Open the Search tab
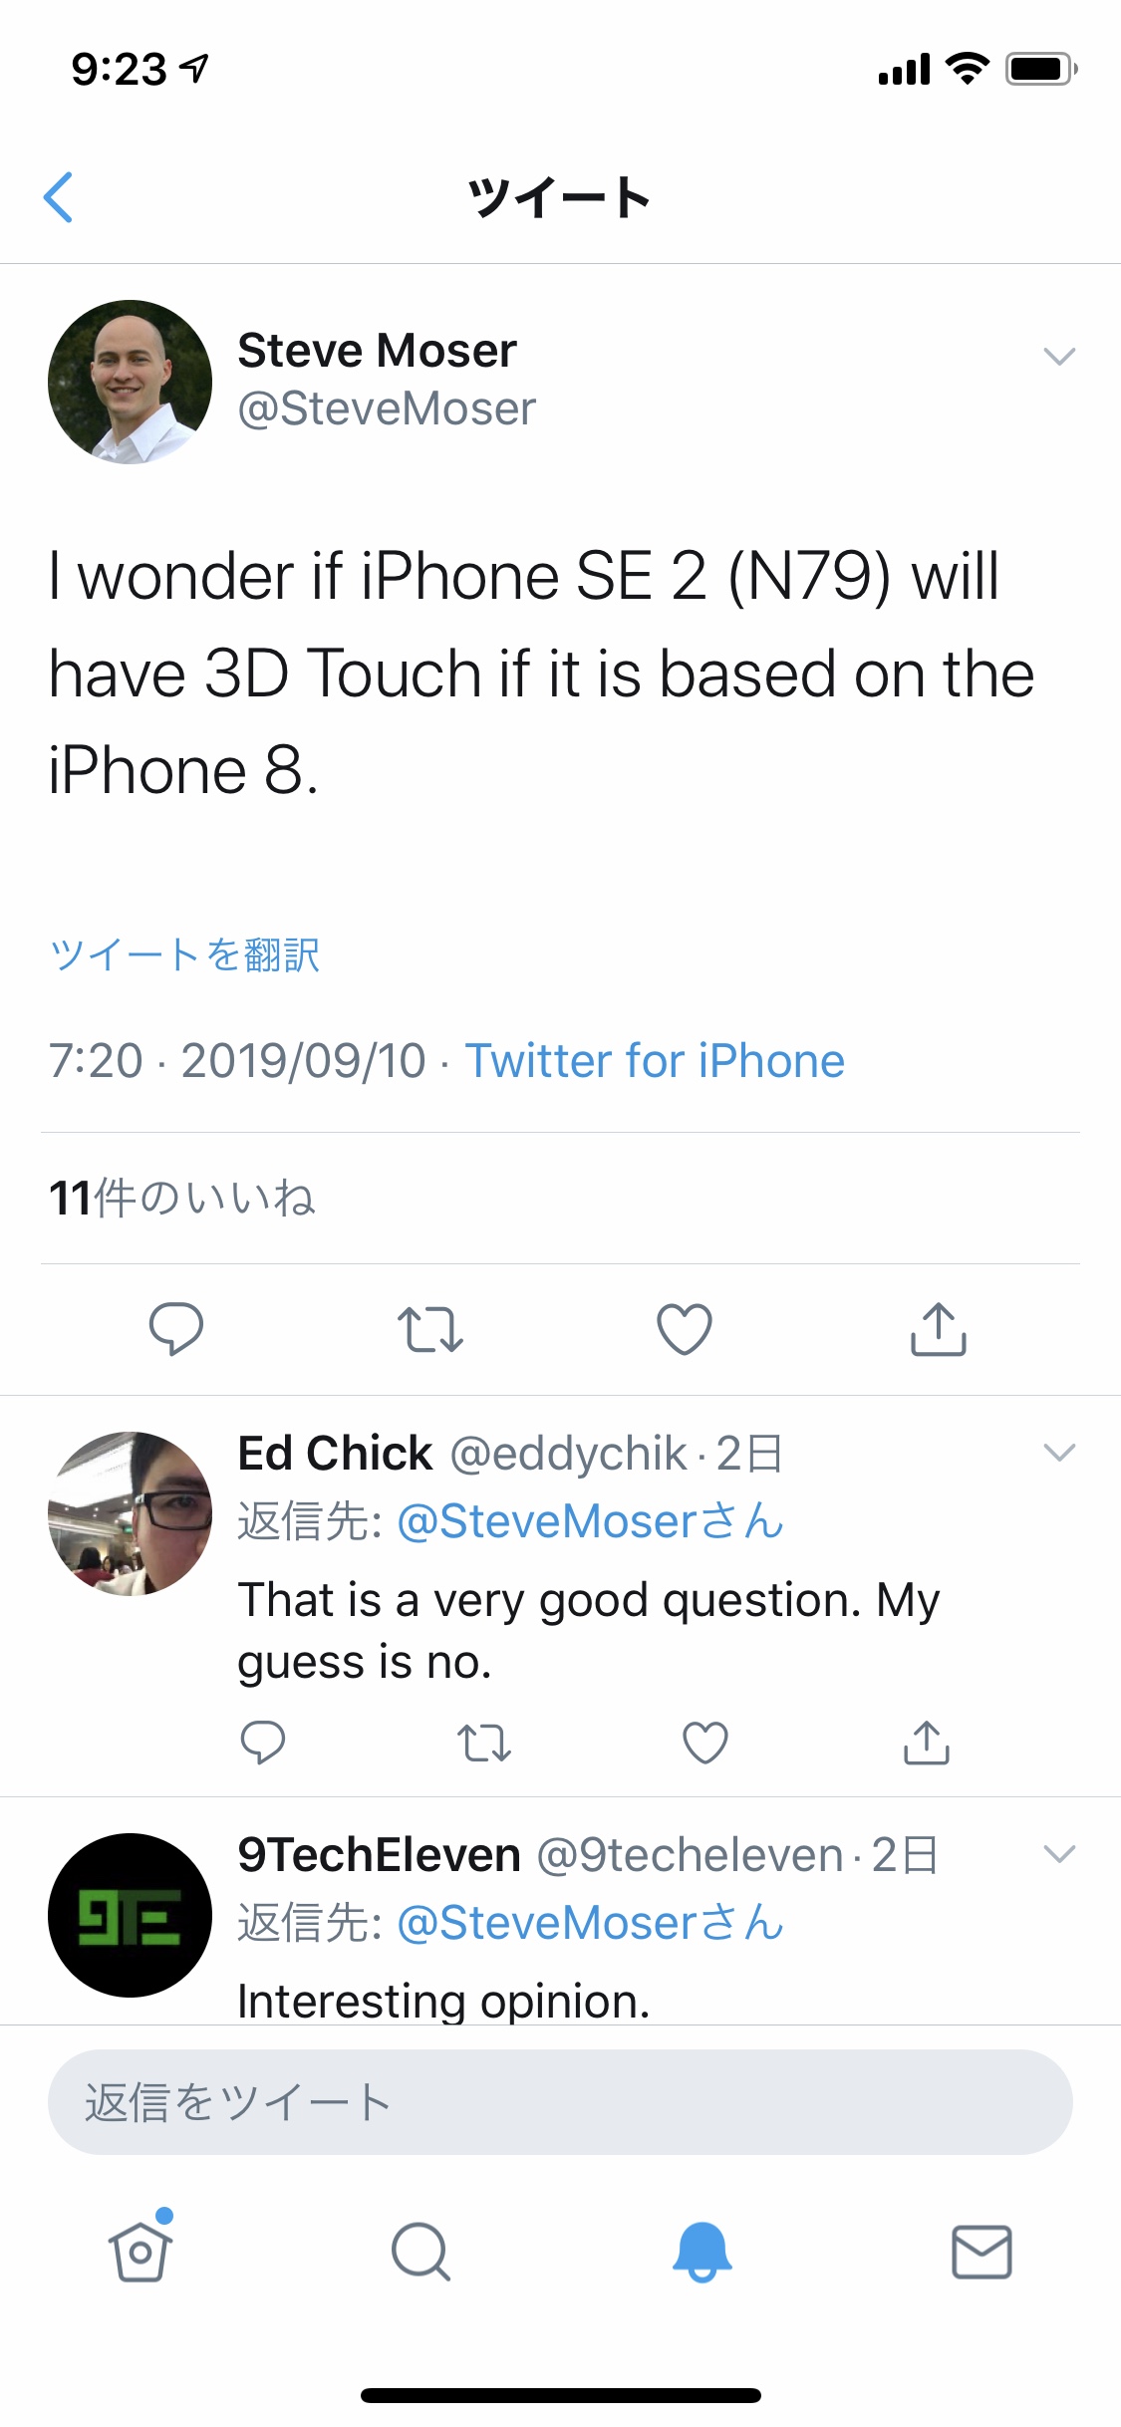Viewport: 1121px width, 2427px height. pos(420,2252)
